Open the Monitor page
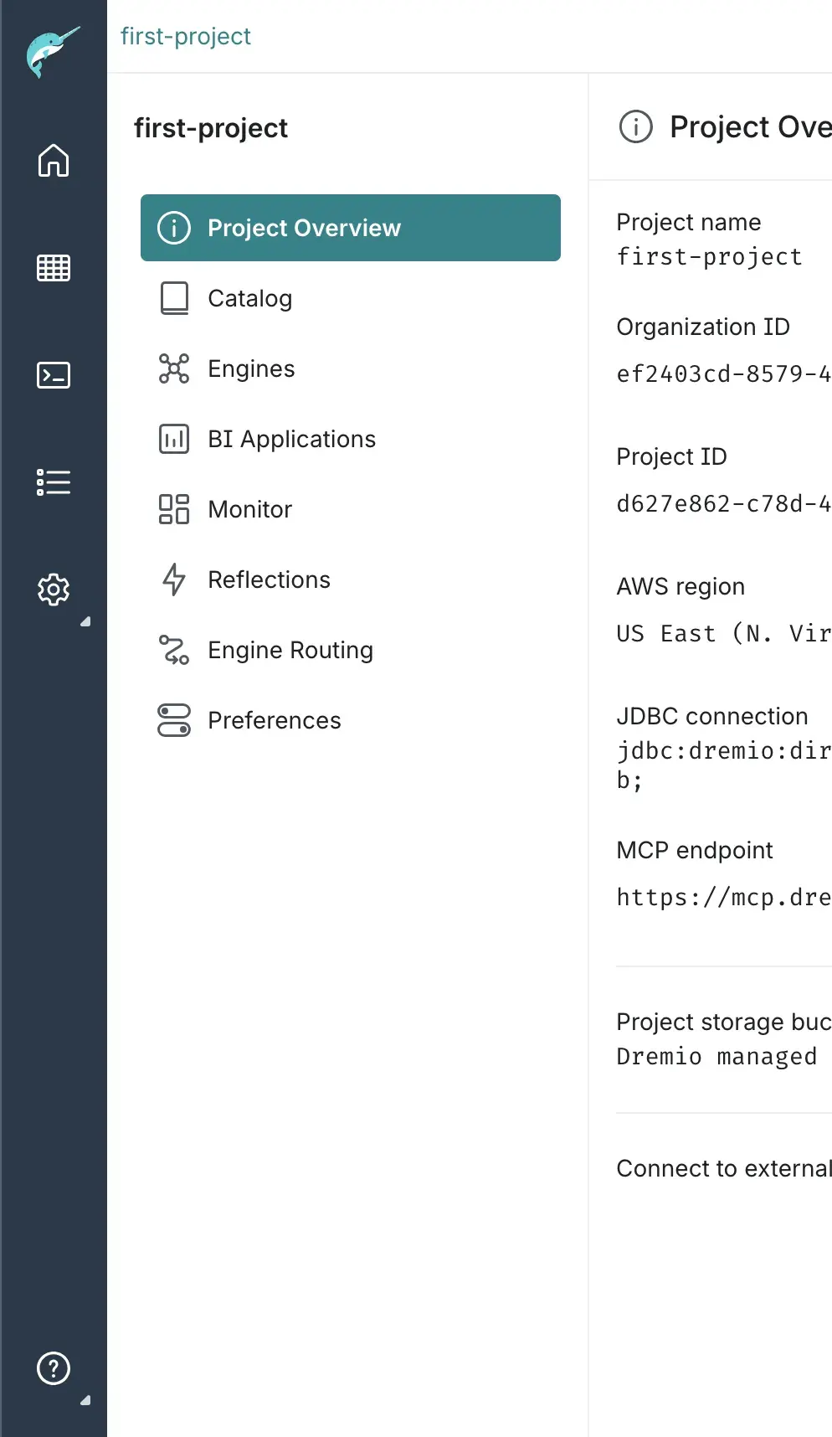The height and width of the screenshot is (1437, 832). [x=351, y=509]
